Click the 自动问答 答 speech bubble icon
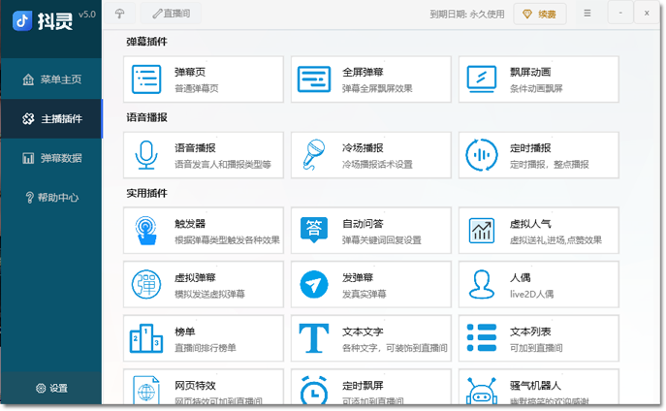666x411 pixels. pos(314,230)
